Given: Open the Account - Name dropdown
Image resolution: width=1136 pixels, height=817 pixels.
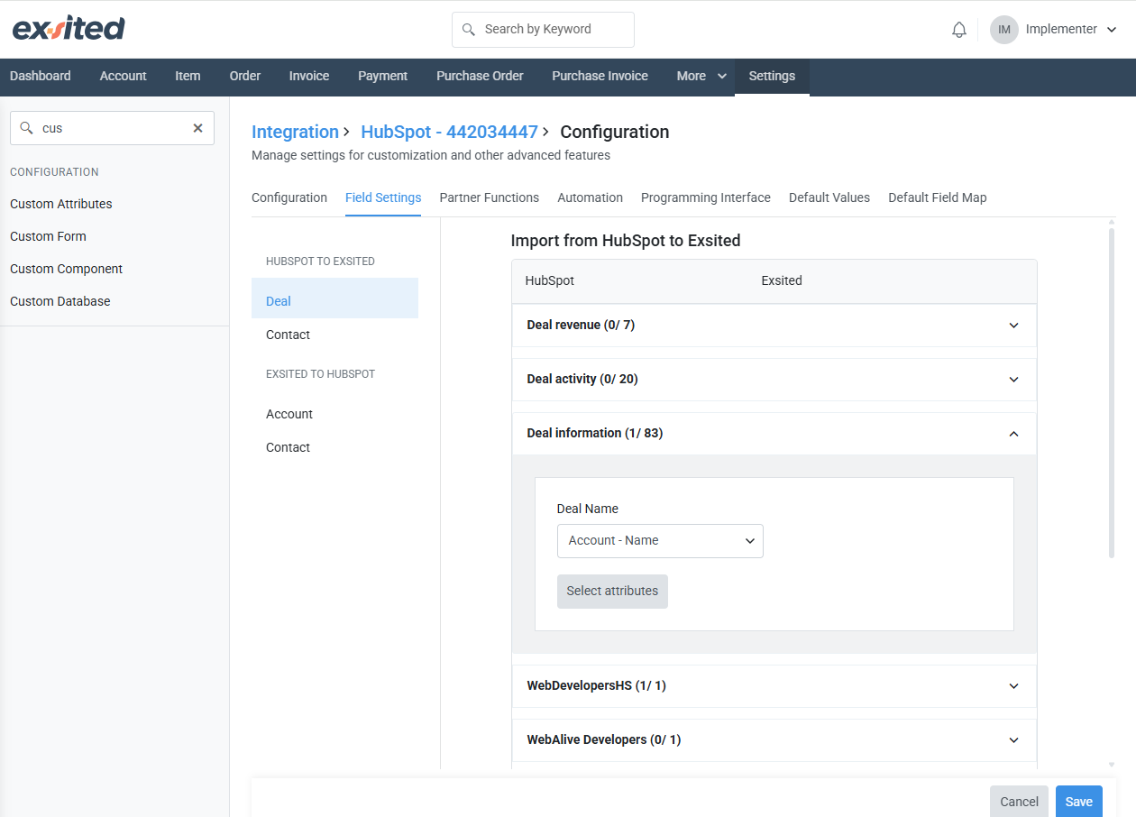Looking at the screenshot, I should coord(660,541).
